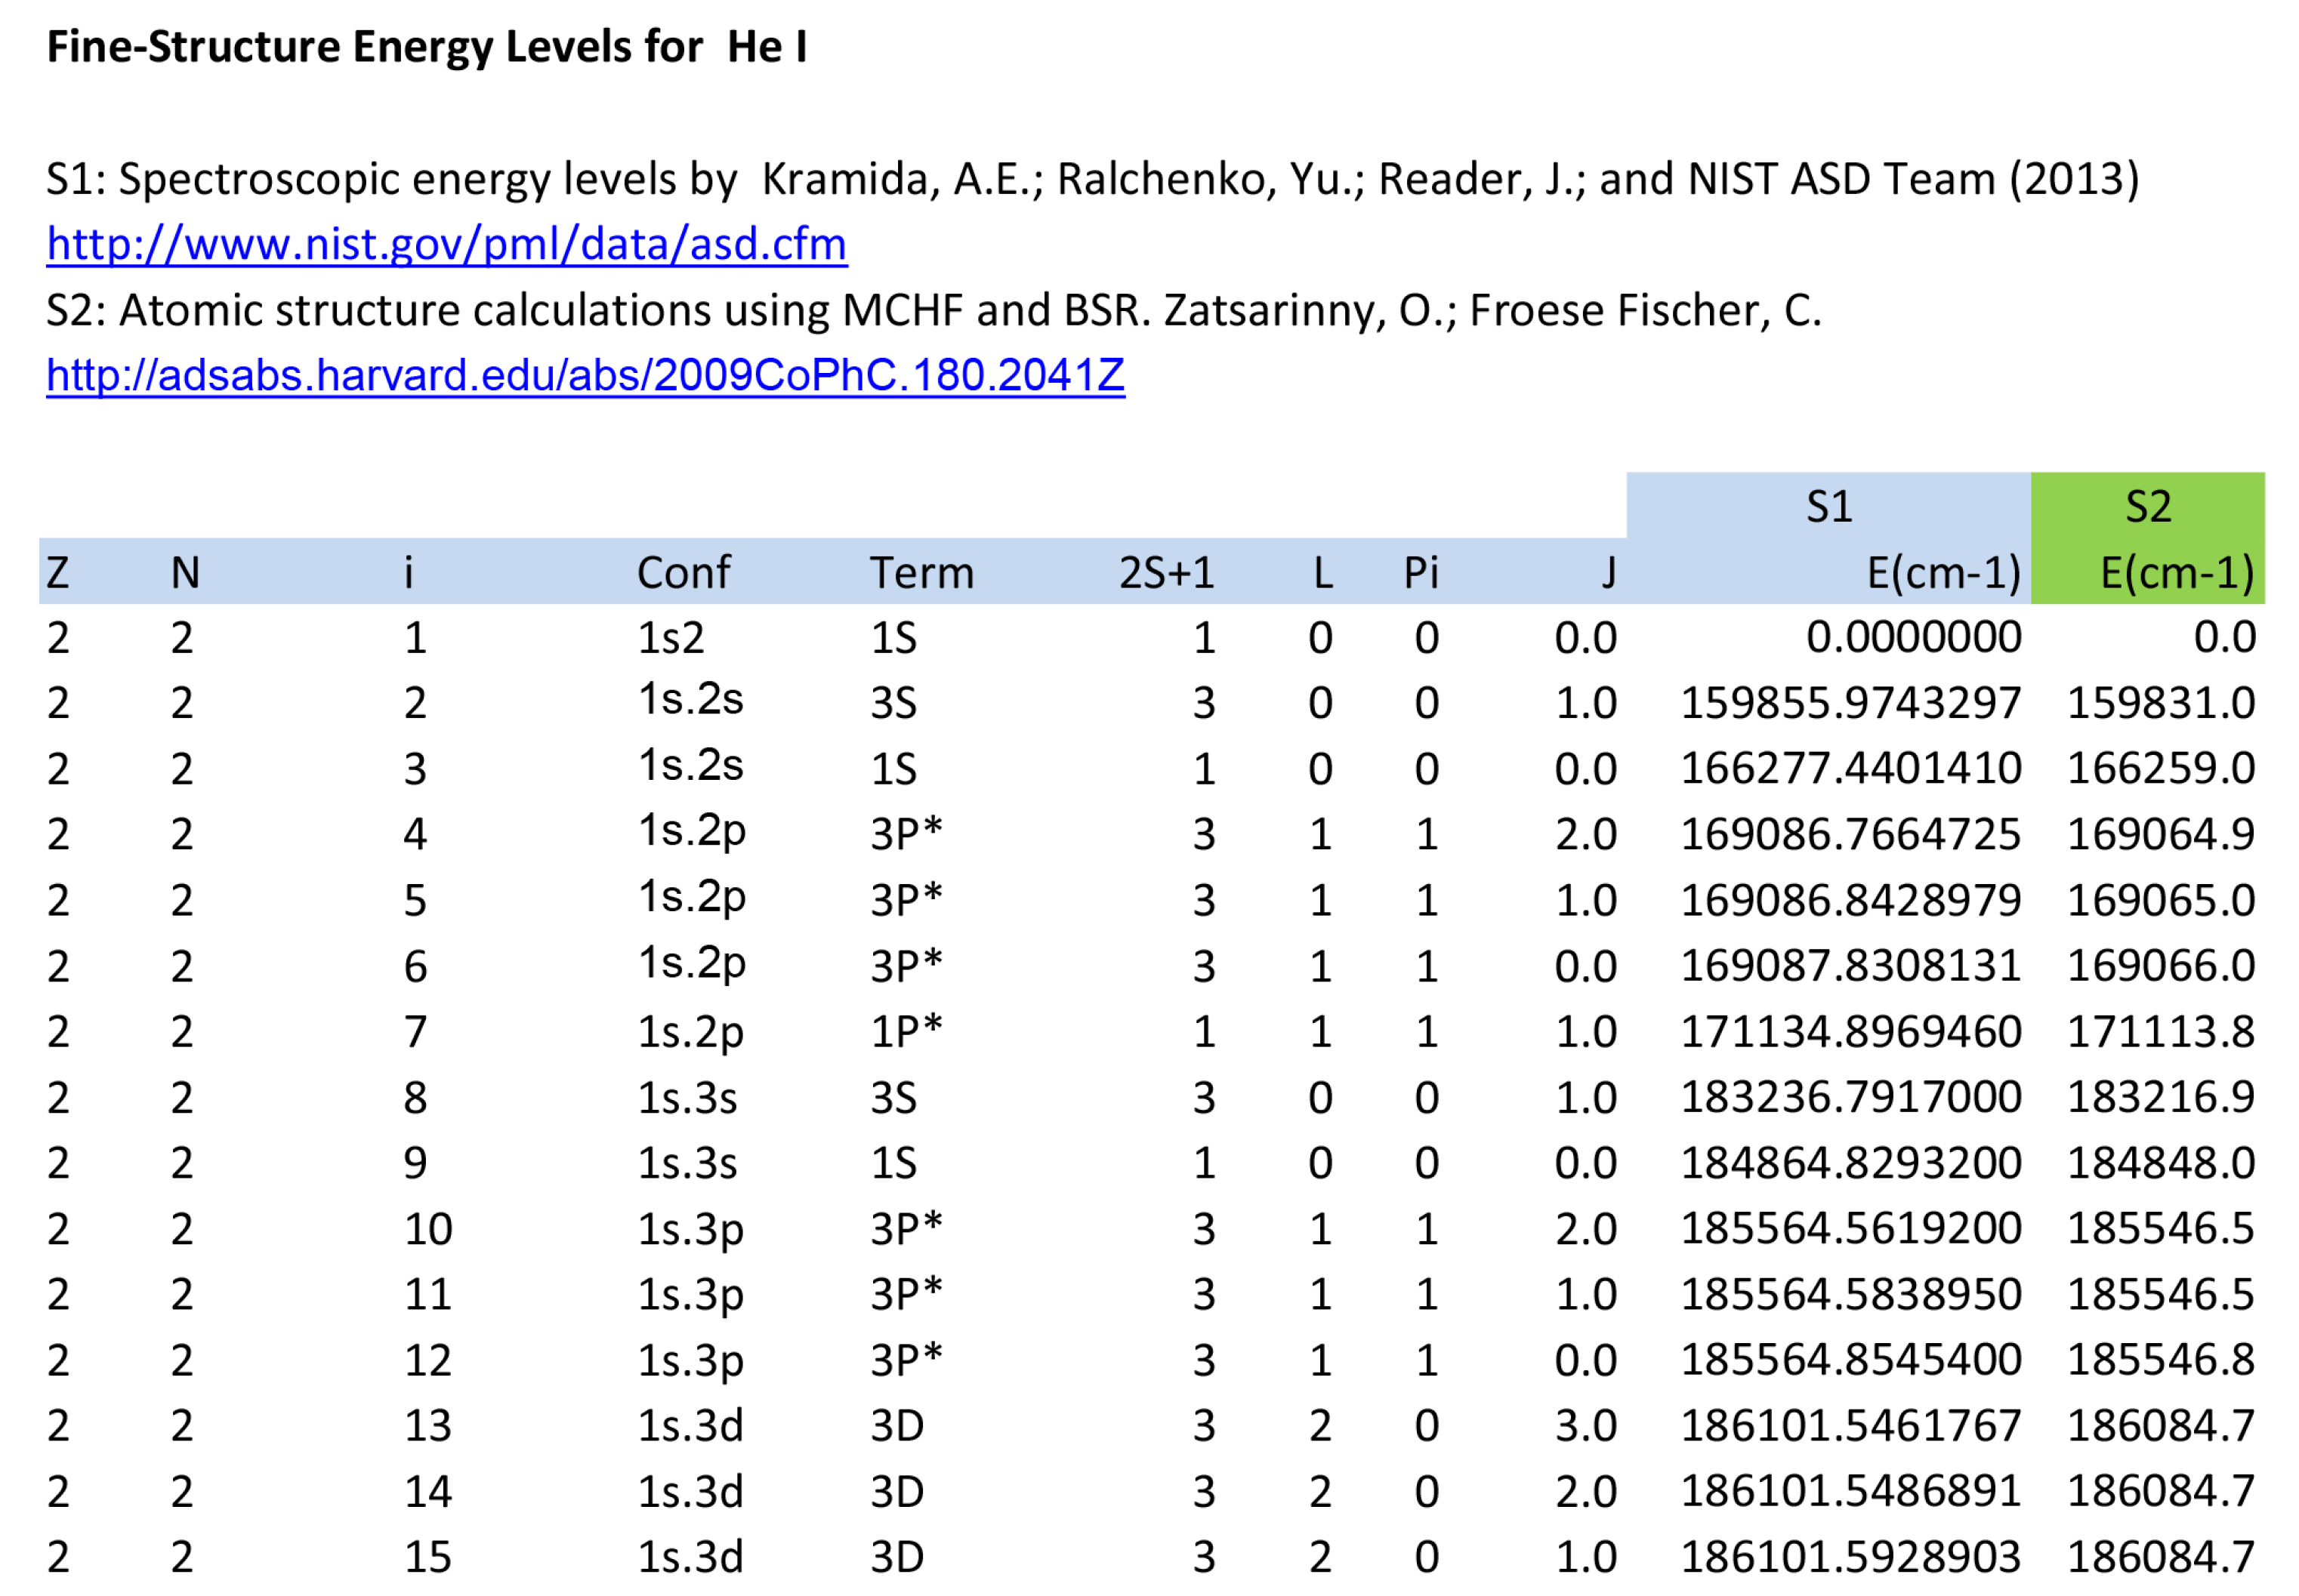Select row index 13 cell
The height and width of the screenshot is (1596, 2299).
click(x=428, y=1425)
